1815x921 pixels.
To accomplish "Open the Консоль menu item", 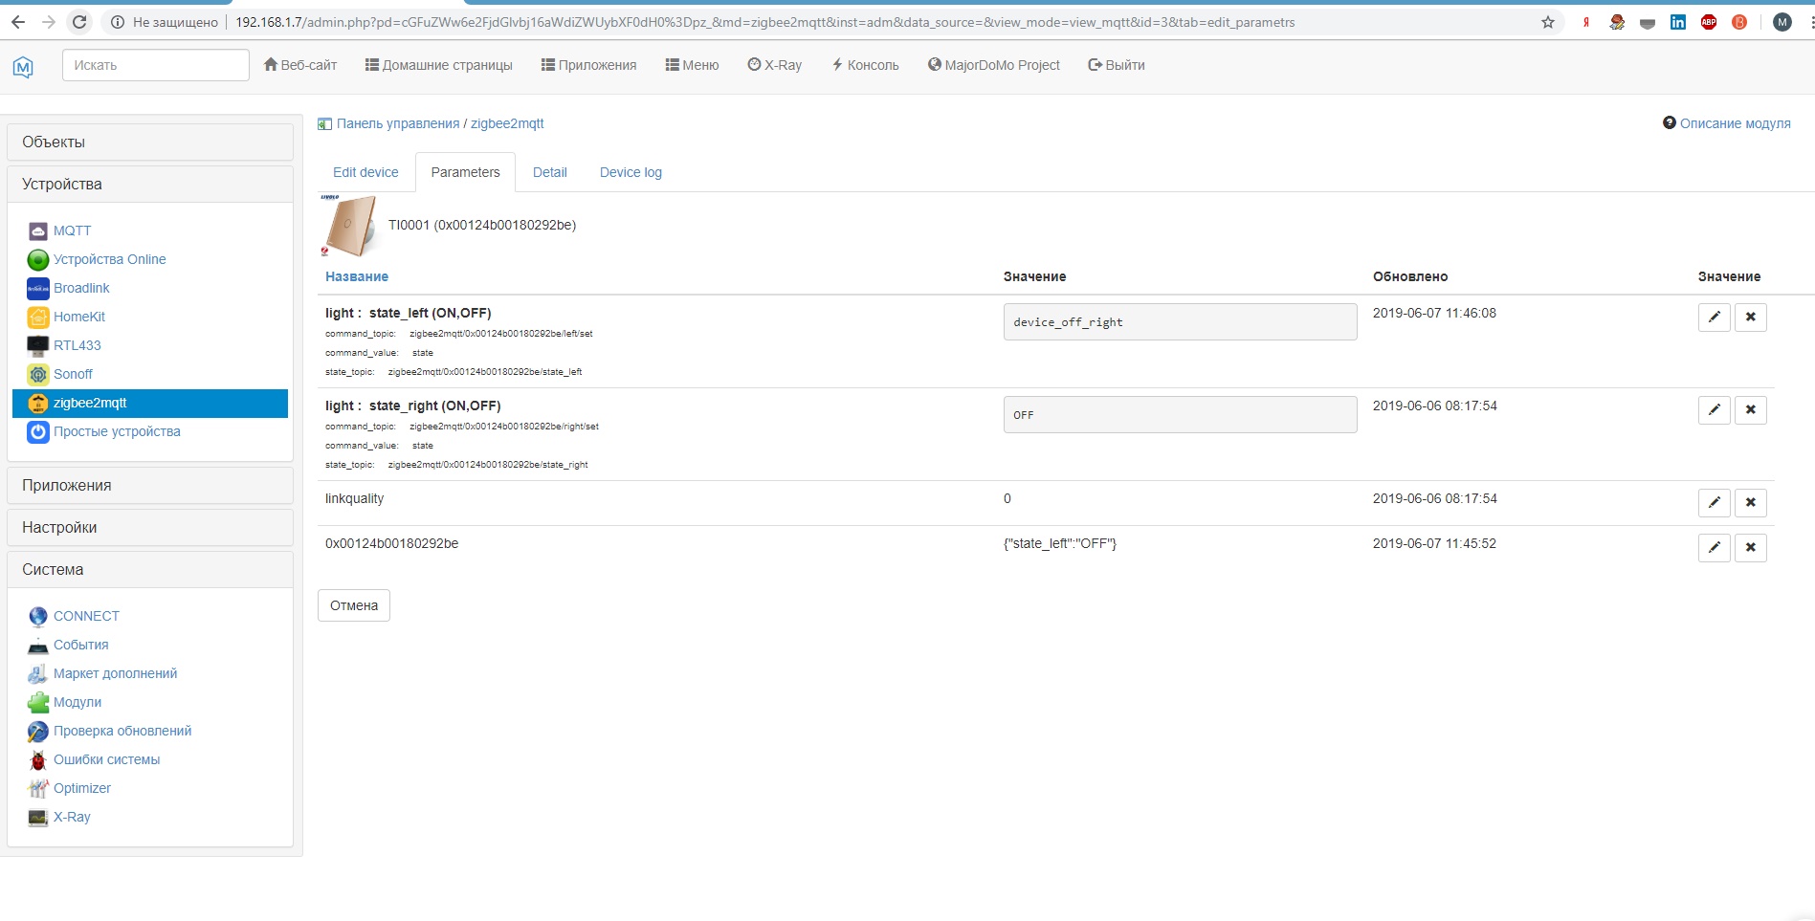I will tap(865, 65).
